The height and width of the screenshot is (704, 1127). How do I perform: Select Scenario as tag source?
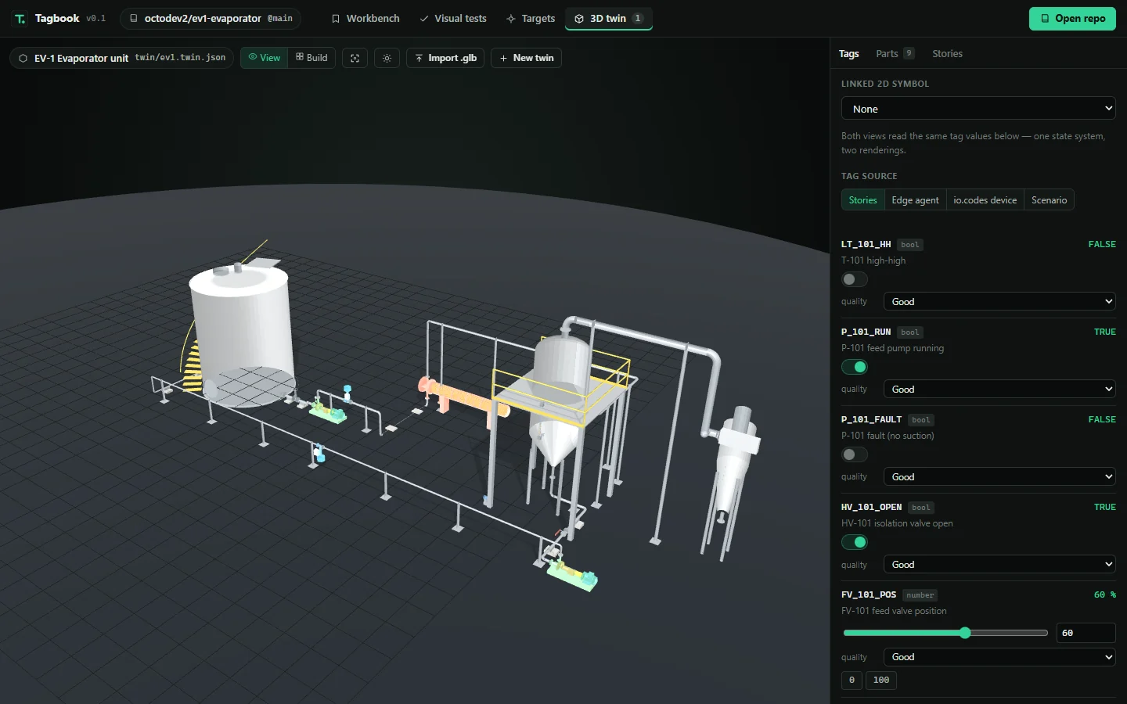[1049, 200]
